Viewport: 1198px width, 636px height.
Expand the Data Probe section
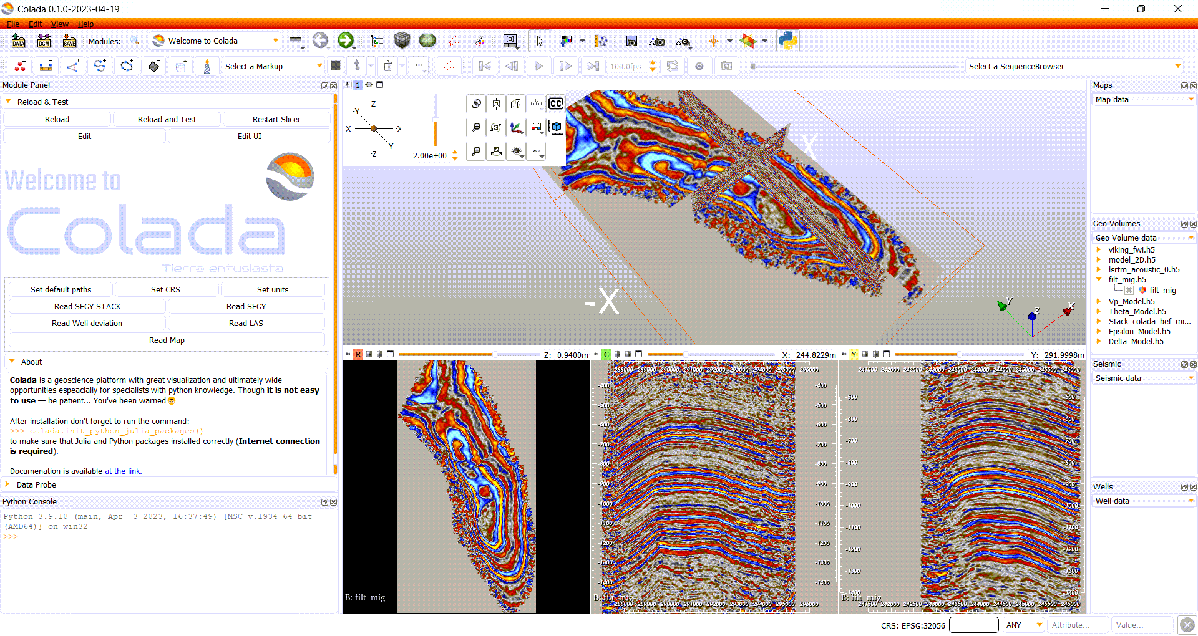pyautogui.click(x=7, y=484)
